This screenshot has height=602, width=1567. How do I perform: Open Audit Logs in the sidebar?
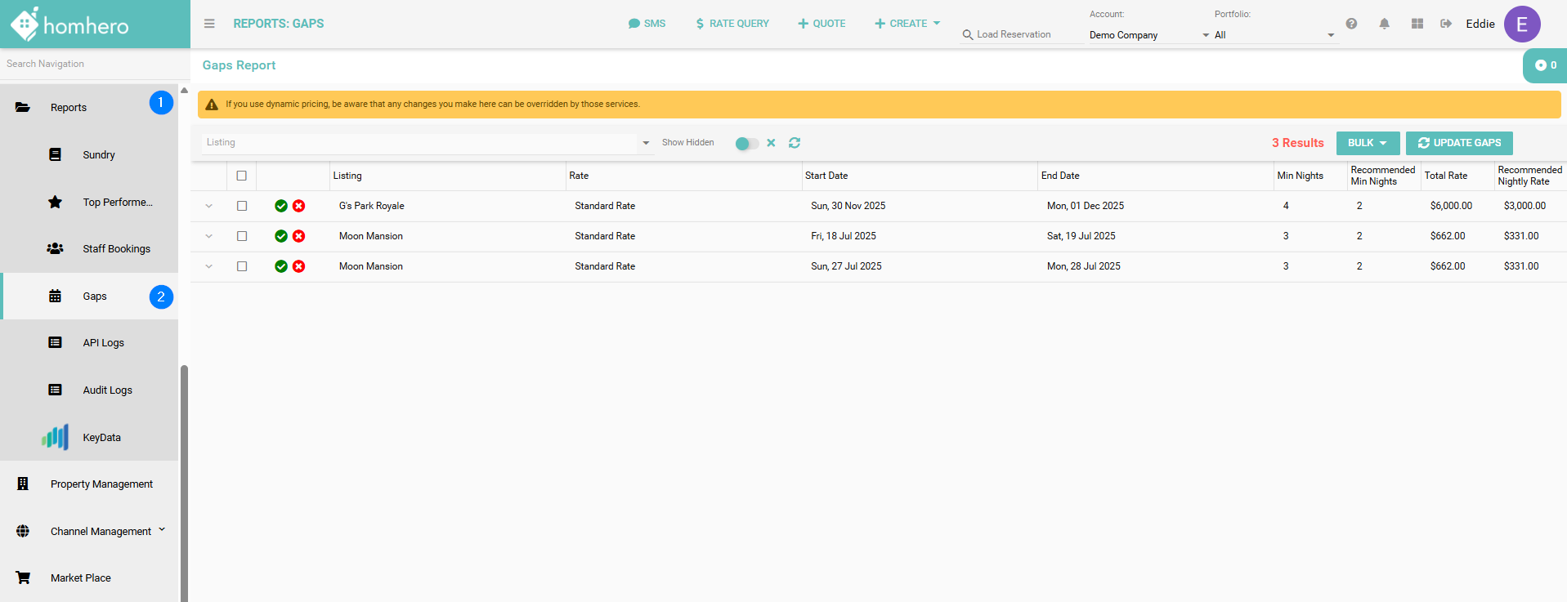pos(107,390)
